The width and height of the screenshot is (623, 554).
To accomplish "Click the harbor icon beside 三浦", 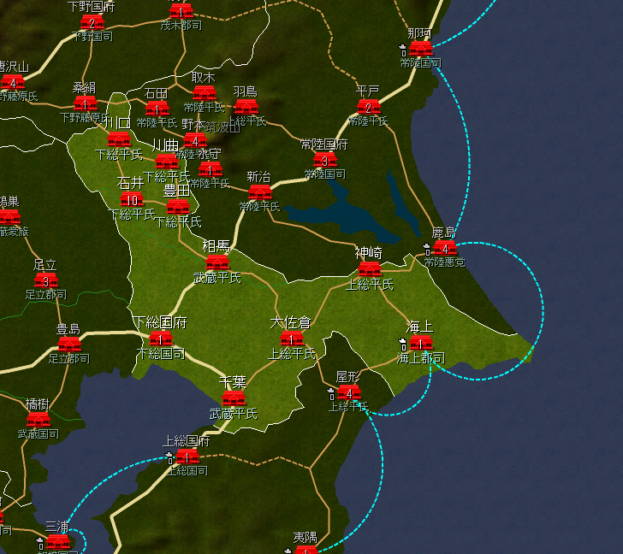I will coord(39,544).
